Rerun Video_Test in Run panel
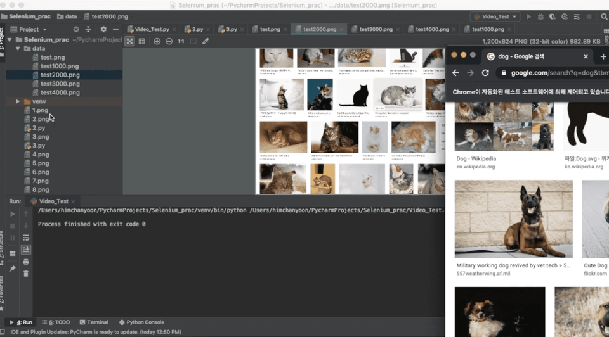This screenshot has width=609, height=337. coord(13,213)
